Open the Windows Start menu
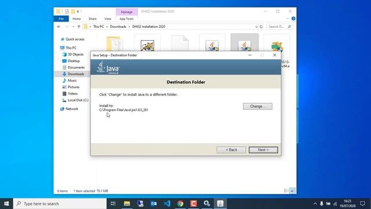This screenshot has width=371, height=209. [6, 204]
